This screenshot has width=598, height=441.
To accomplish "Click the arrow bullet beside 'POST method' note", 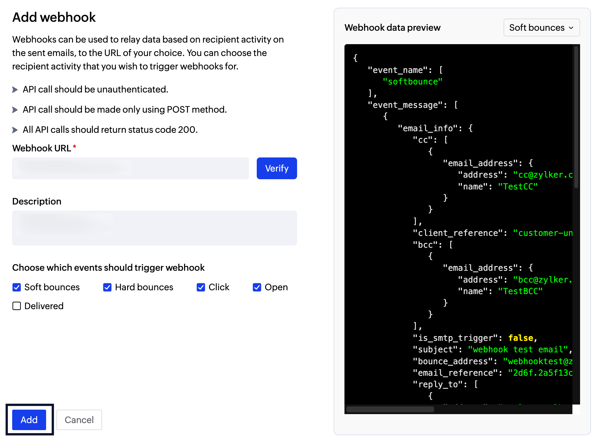I will click(15, 110).
